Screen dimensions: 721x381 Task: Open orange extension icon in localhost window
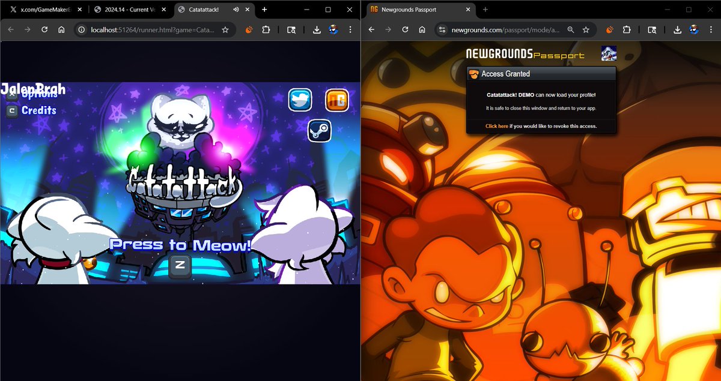[x=249, y=29]
